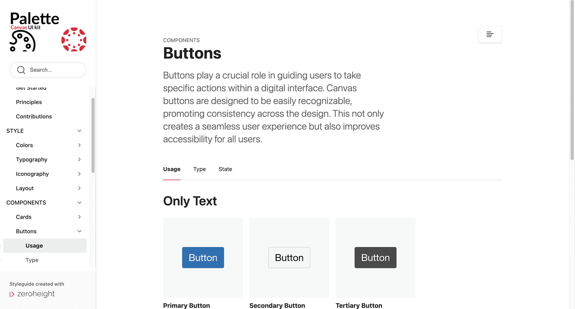Screen dimensions: 575x309
Task: Click the search magnifier icon
Action: point(21,70)
